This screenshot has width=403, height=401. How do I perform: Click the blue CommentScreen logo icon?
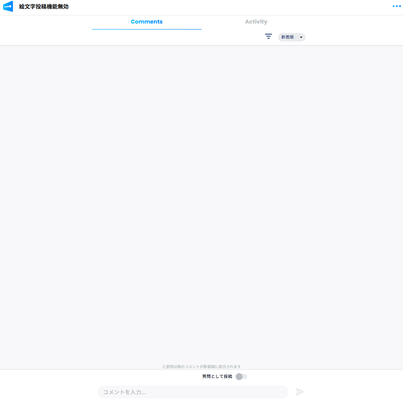pos(8,6)
